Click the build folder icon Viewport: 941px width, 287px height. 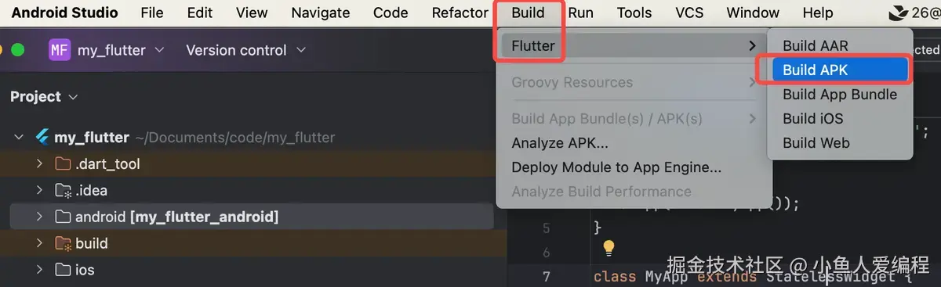point(64,243)
